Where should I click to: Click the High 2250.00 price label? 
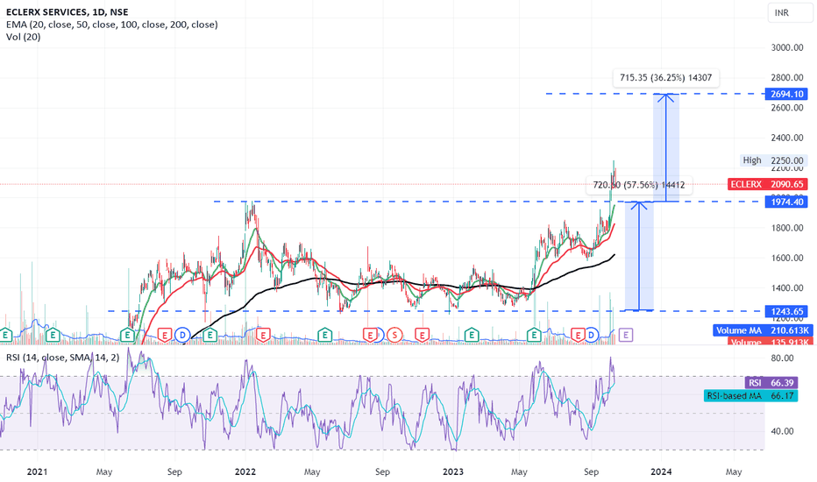click(773, 160)
